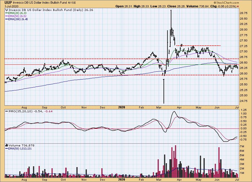Click the green line swatch beside EMA(20)
Image resolution: width=252 pixels, height=182 pixels.
(x=7, y=13)
